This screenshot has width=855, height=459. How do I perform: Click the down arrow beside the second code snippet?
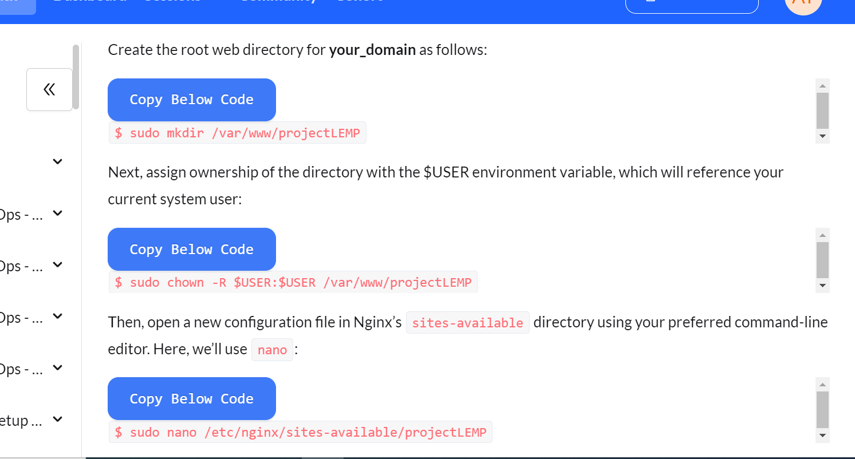822,285
